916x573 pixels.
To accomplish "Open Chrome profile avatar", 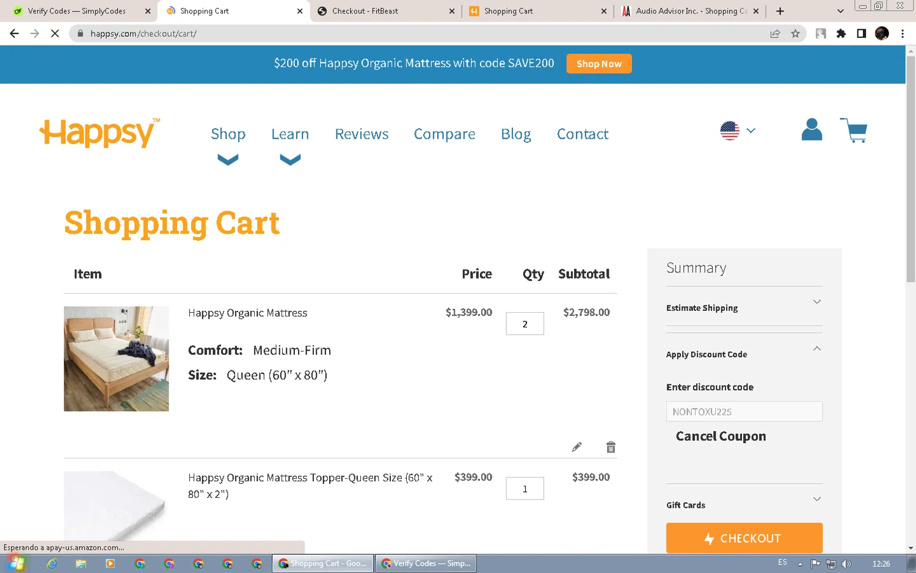I will [882, 34].
